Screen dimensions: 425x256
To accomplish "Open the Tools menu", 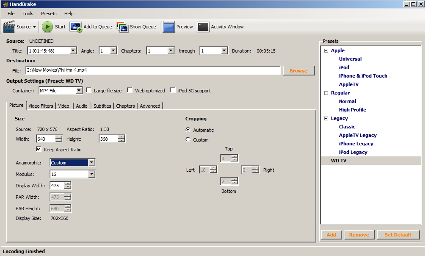I will (x=28, y=14).
